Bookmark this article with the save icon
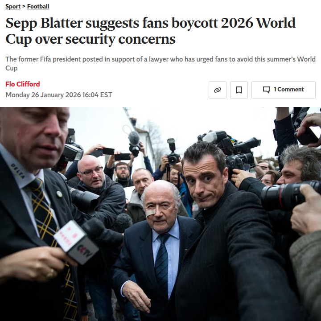The image size is (321, 321). pos(239,90)
